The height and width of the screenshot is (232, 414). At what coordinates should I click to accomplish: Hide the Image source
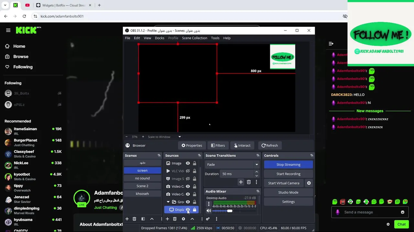(x=188, y=163)
